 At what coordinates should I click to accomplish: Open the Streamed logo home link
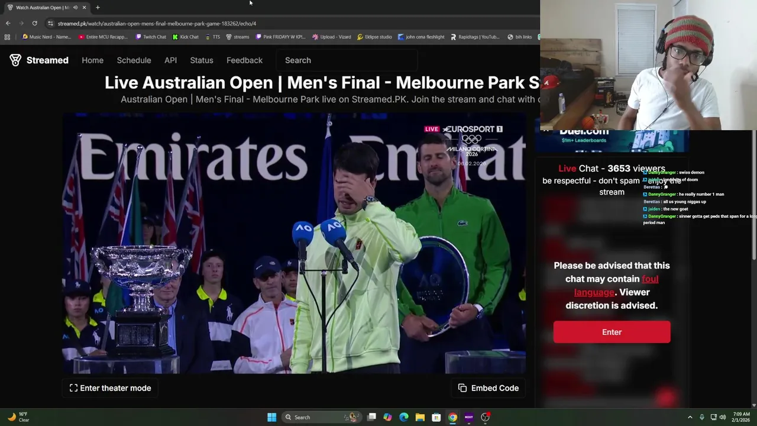[39, 60]
